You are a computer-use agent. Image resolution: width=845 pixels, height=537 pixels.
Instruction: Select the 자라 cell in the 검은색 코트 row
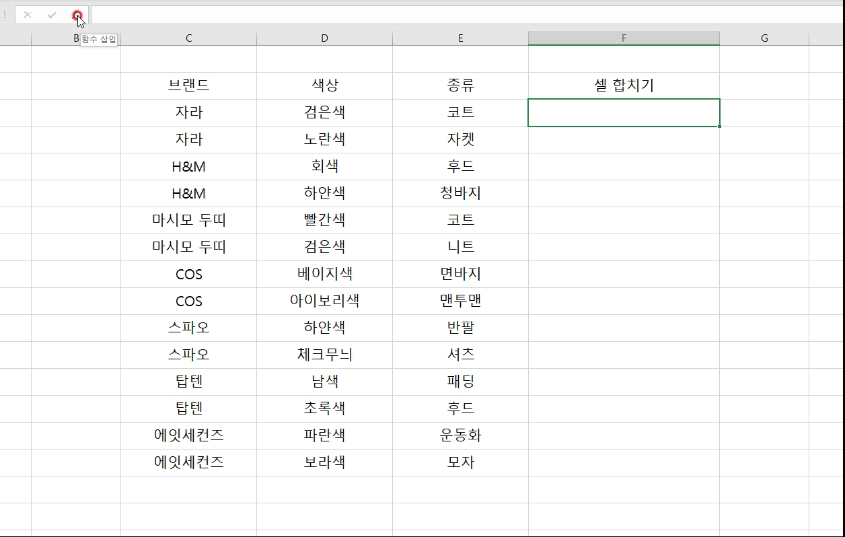pos(189,112)
